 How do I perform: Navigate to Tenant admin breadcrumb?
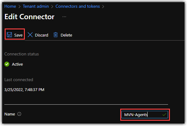point(36,6)
